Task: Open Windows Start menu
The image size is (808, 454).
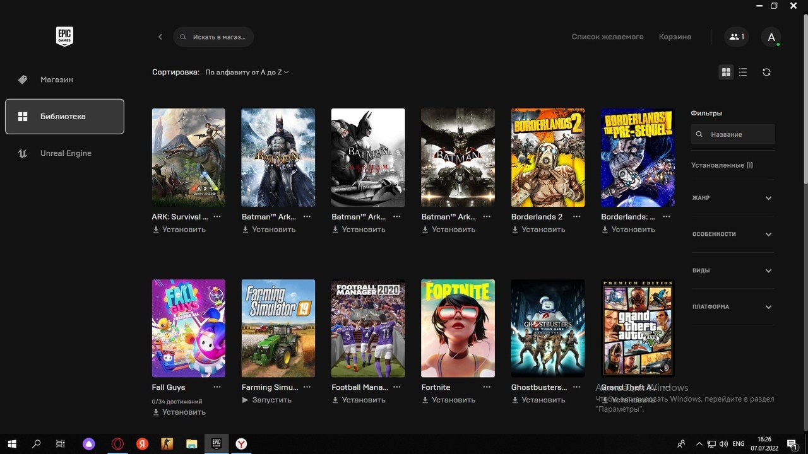Action: pos(11,444)
